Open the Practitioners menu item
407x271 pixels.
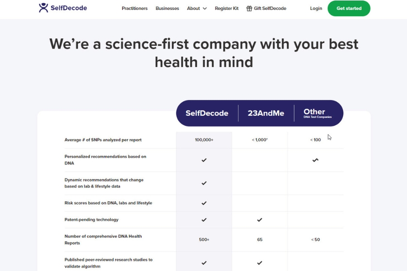tap(134, 9)
